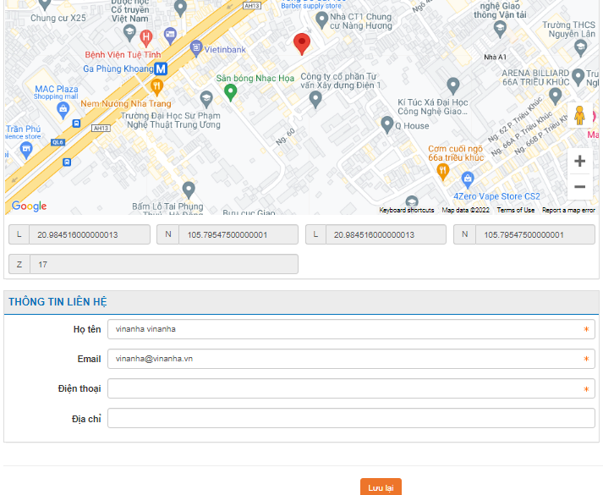Click the THÔNG TIN LIÊN HỆ heading

pyautogui.click(x=58, y=302)
